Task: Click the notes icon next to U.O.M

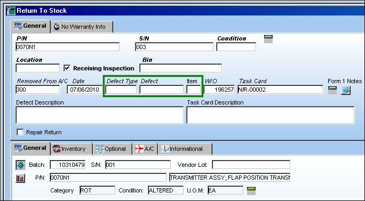Action: coord(251,190)
